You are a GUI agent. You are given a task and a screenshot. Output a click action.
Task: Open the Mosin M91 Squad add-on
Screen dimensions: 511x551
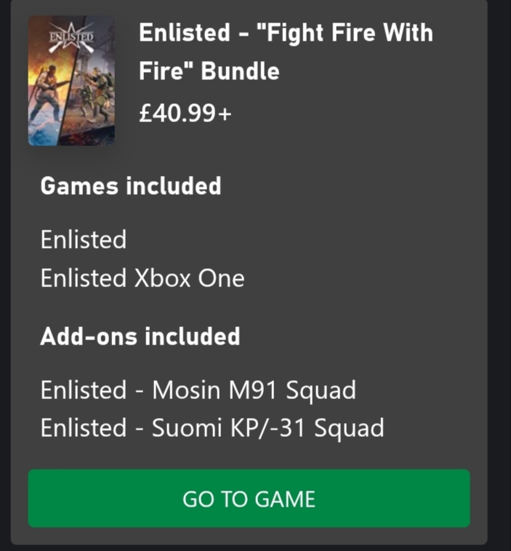coord(198,390)
